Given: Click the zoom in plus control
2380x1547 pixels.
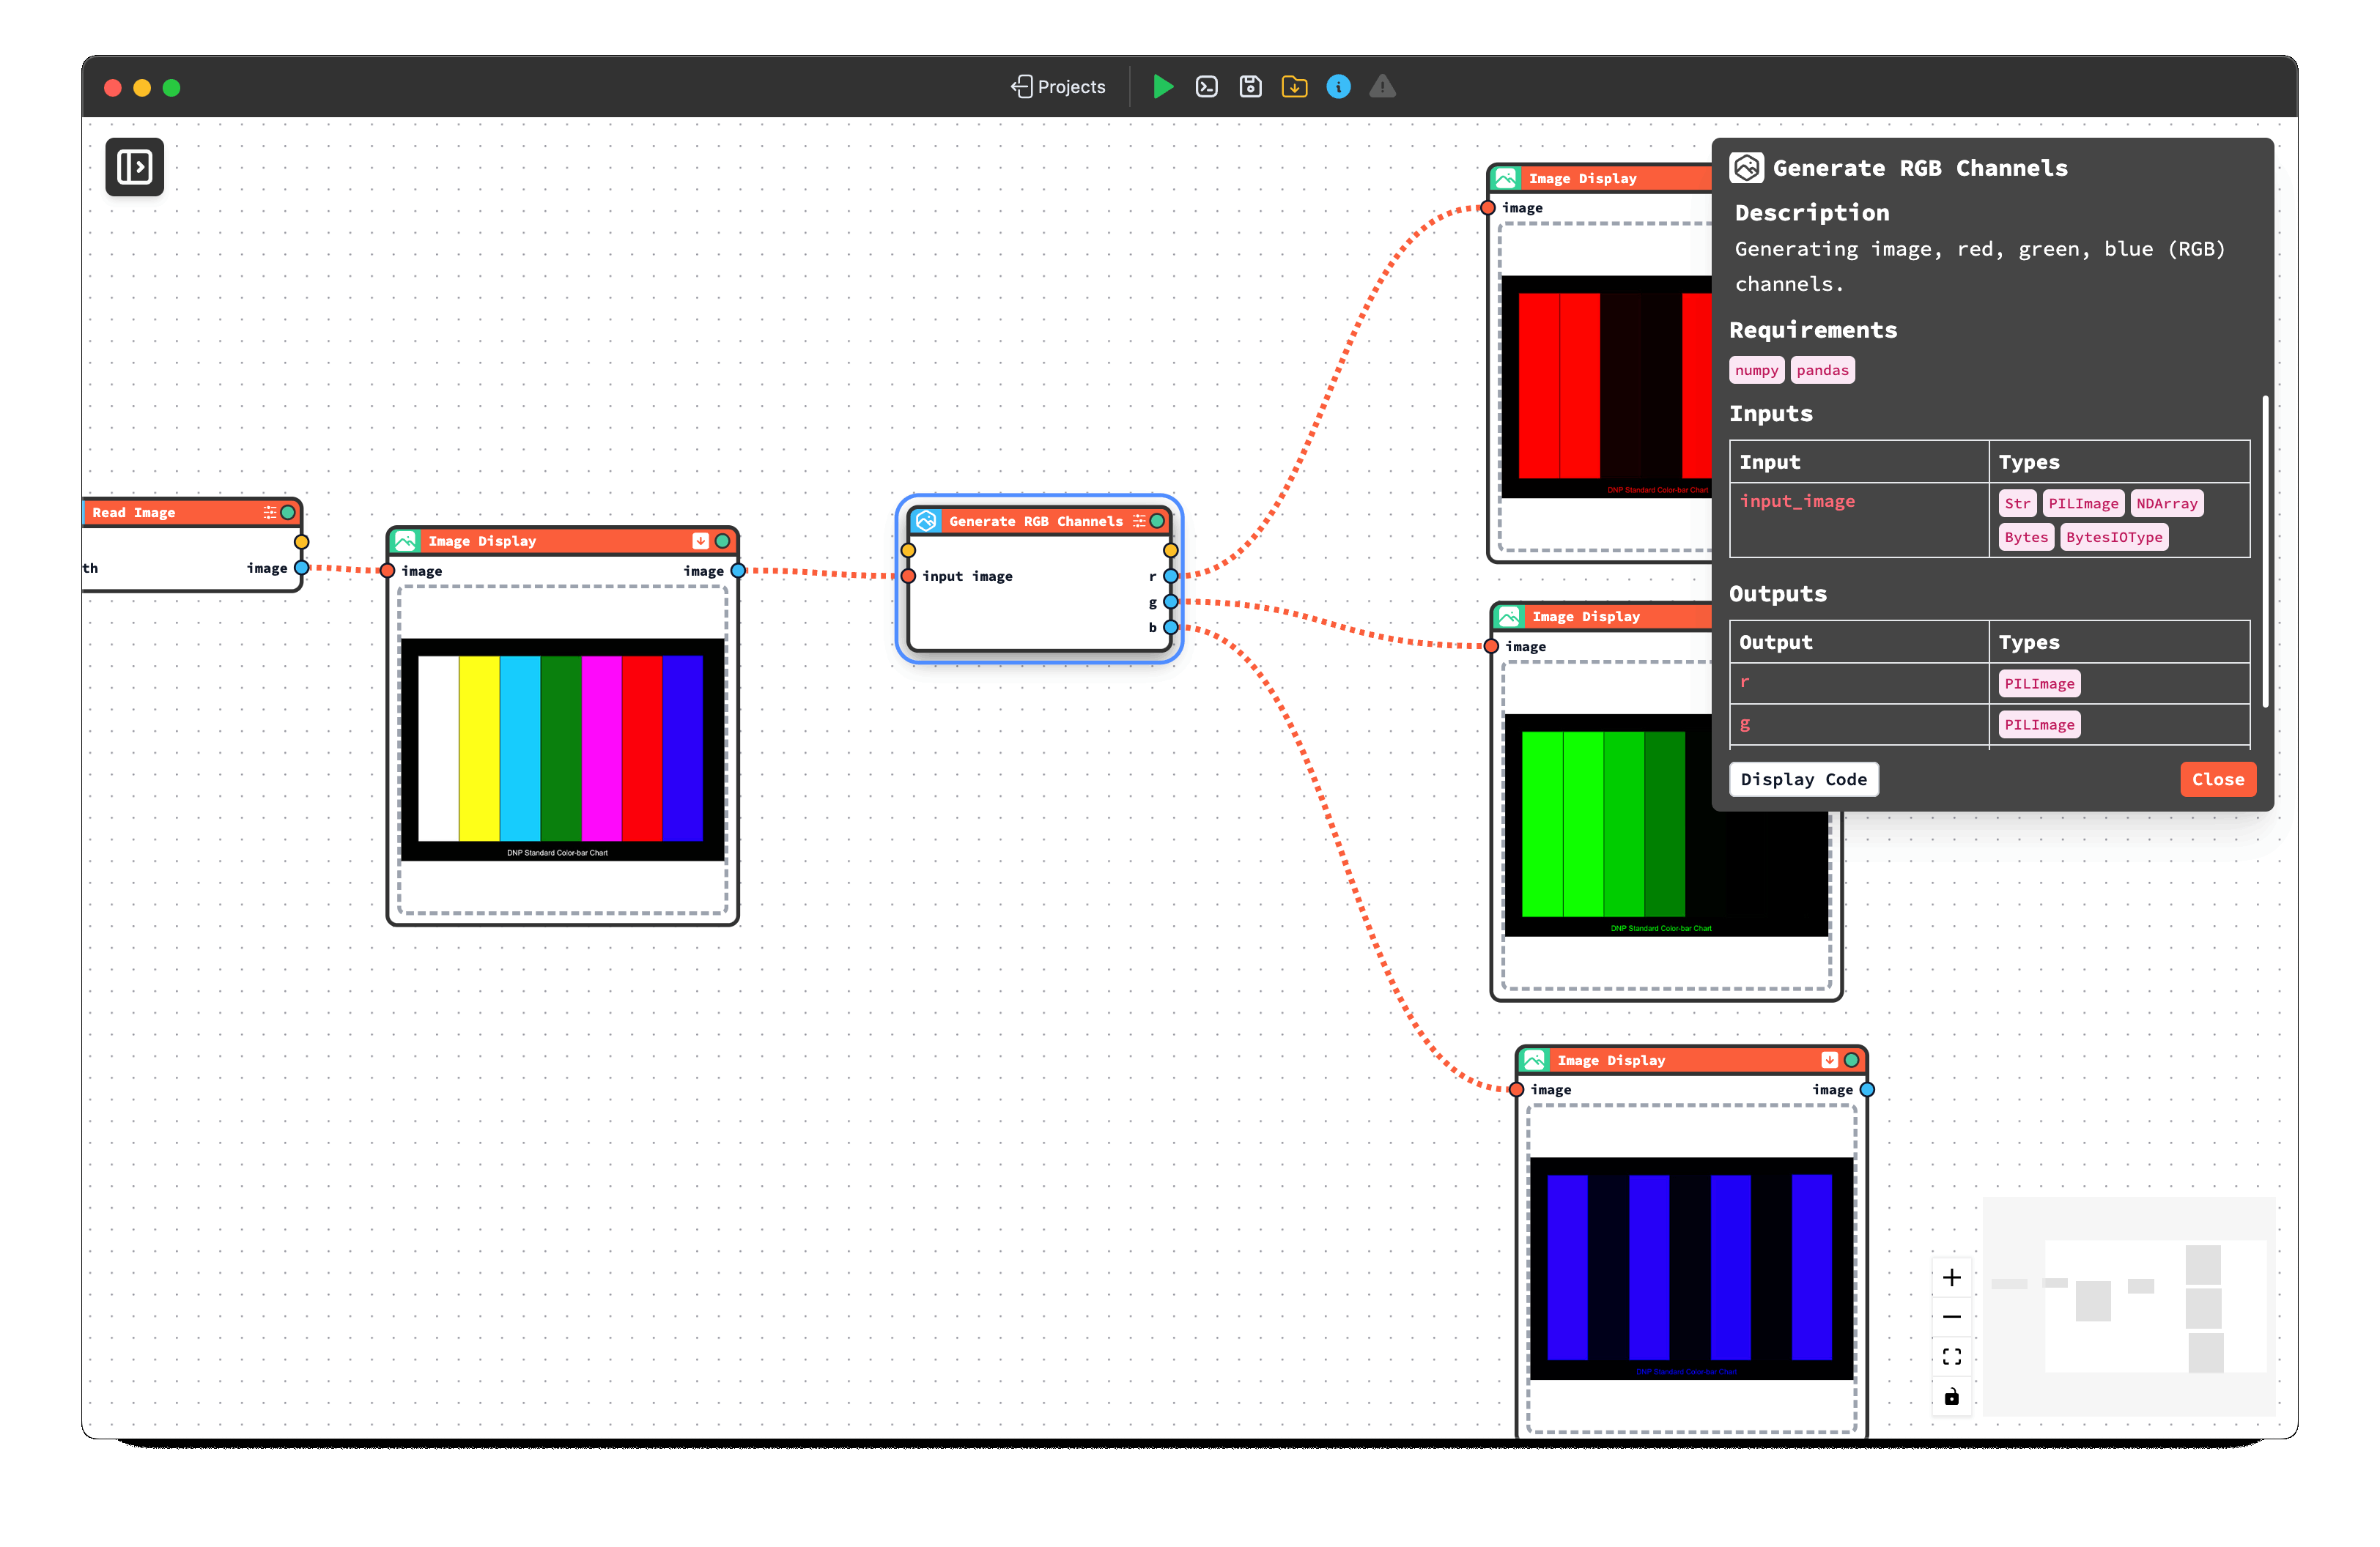Looking at the screenshot, I should coord(1951,1277).
